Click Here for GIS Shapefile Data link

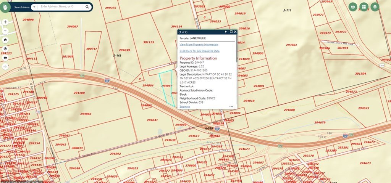(x=199, y=51)
